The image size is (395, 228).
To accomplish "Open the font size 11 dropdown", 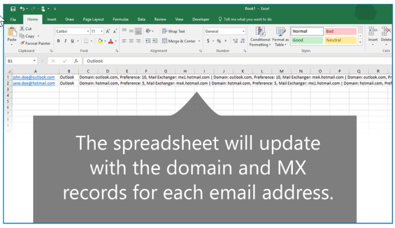I will [102, 31].
